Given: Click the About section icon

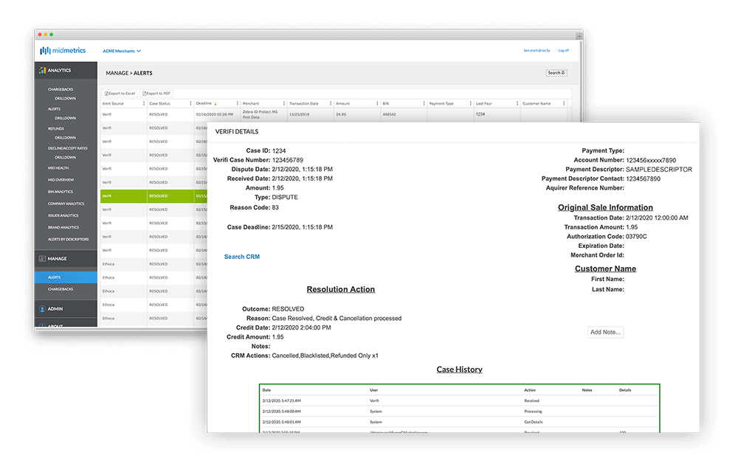Looking at the screenshot, I should click(x=42, y=325).
